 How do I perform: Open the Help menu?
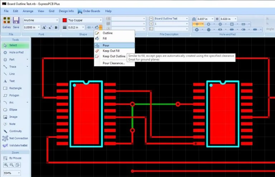pyautogui.click(x=108, y=11)
